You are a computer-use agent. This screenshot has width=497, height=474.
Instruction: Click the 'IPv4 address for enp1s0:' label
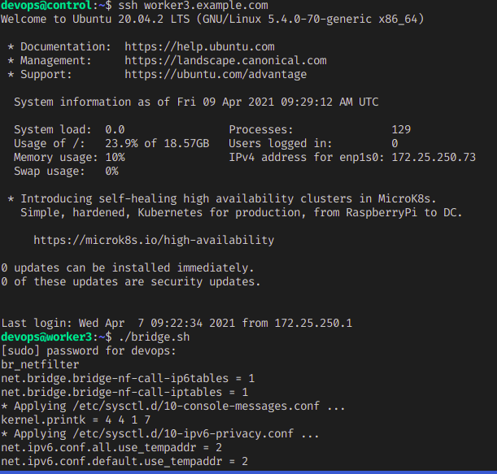coord(307,158)
